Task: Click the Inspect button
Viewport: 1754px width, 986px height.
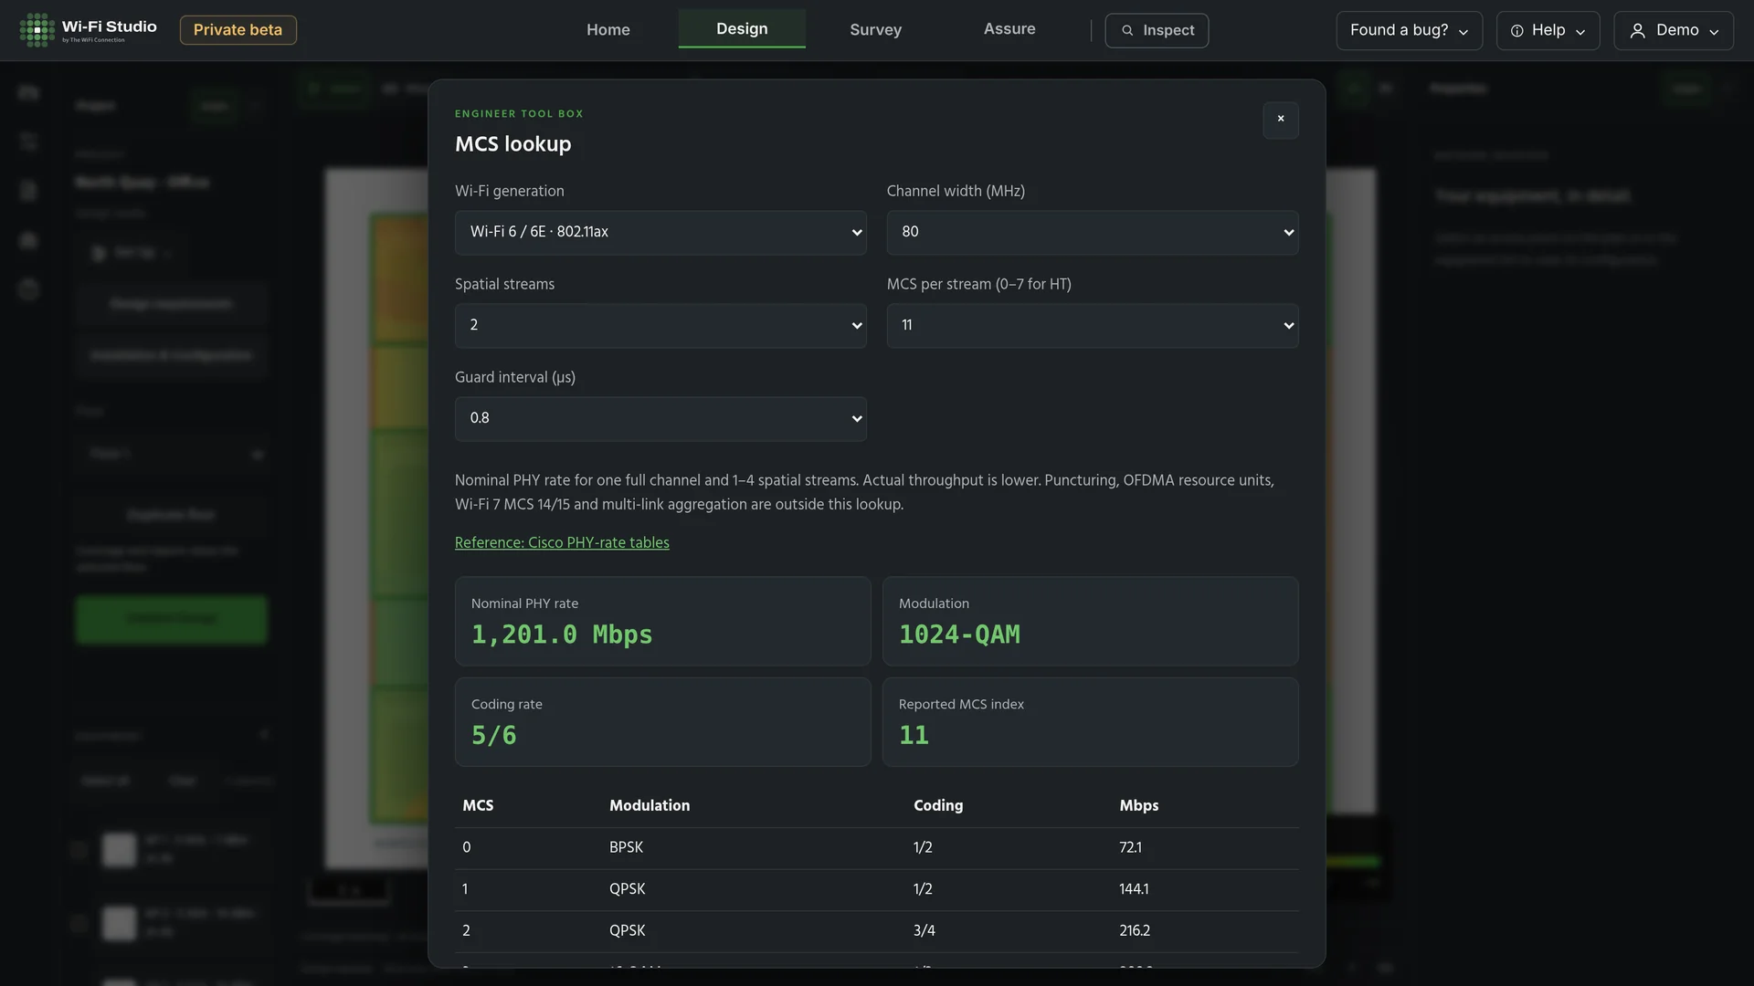Action: (x=1157, y=30)
